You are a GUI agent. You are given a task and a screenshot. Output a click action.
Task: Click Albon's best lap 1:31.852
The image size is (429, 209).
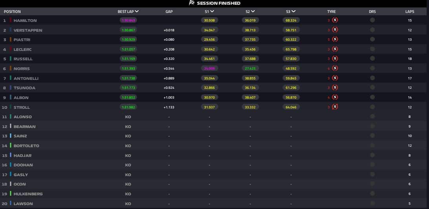point(128,97)
